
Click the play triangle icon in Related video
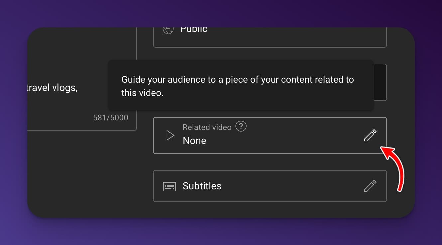(170, 135)
